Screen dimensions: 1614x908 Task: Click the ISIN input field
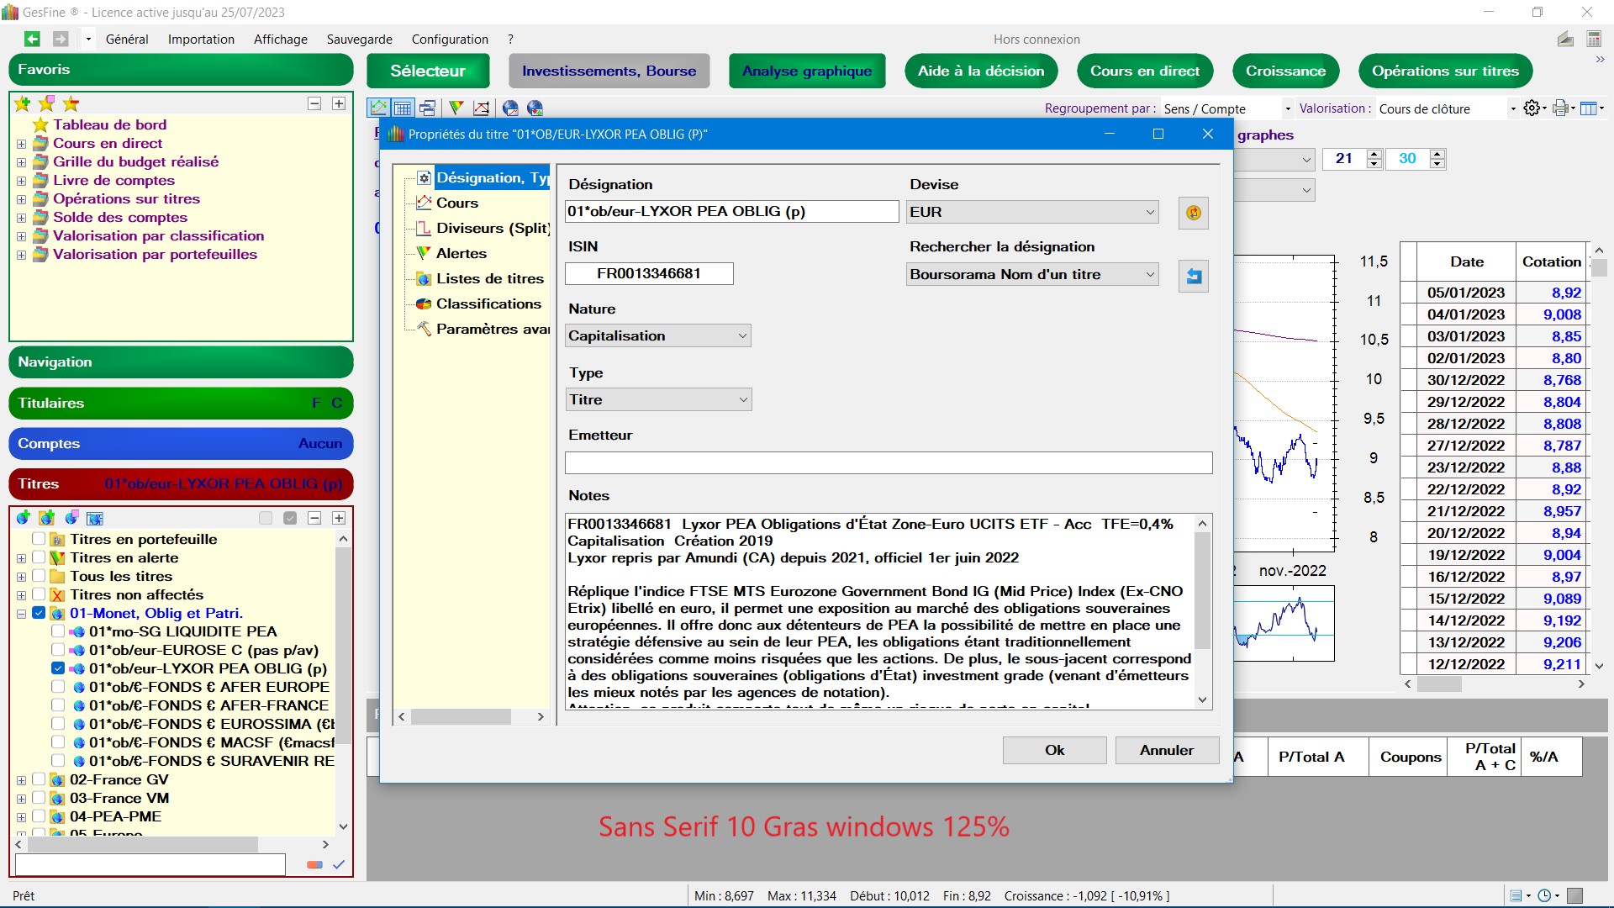pos(648,273)
